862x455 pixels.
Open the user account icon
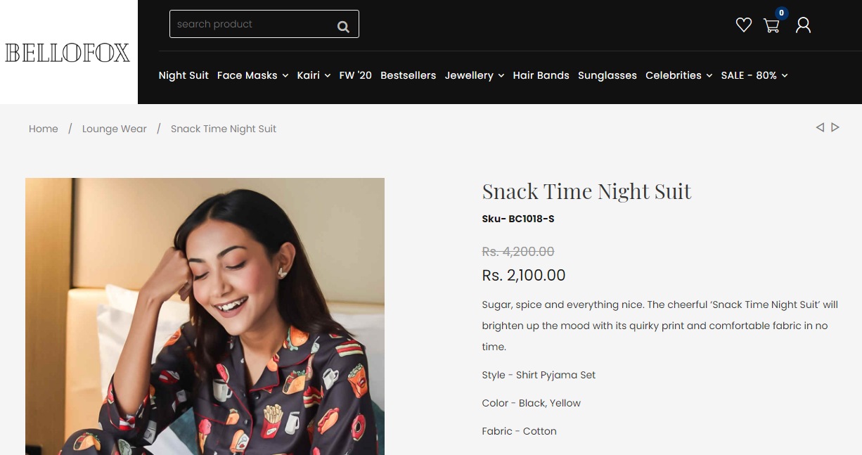pos(803,25)
